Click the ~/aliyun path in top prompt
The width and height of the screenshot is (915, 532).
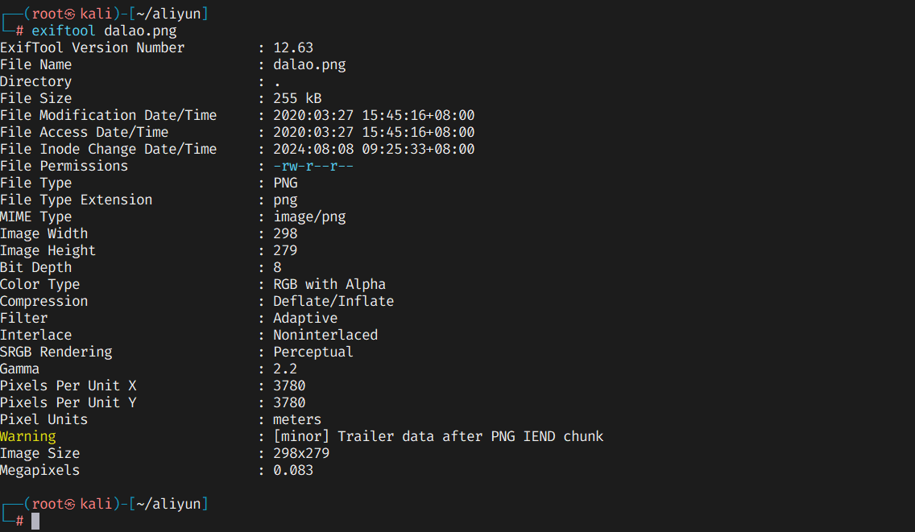(x=168, y=14)
